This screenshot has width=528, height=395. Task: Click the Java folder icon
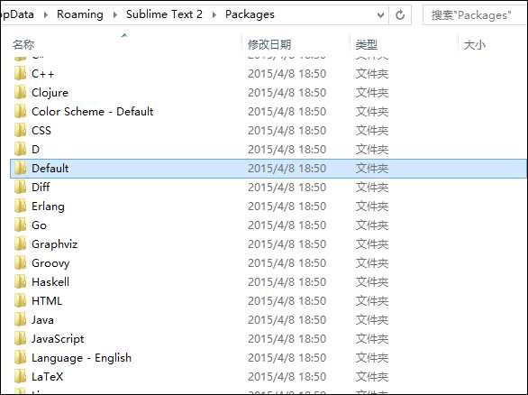pos(20,319)
